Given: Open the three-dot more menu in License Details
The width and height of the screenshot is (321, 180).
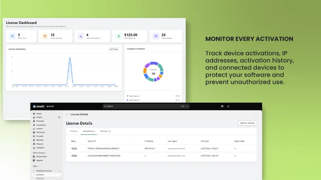Looking at the screenshot, I should click(x=255, y=114).
